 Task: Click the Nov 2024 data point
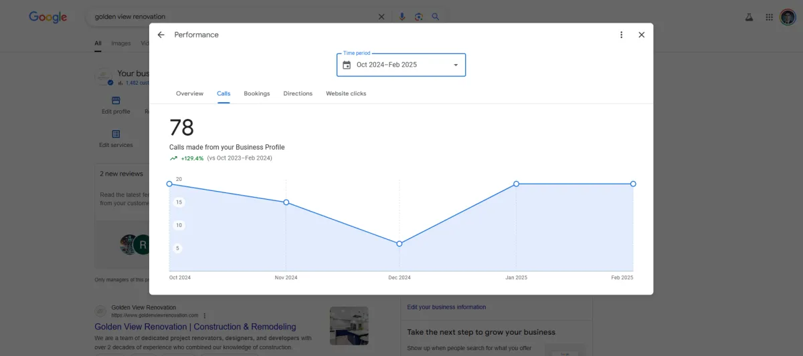point(286,202)
